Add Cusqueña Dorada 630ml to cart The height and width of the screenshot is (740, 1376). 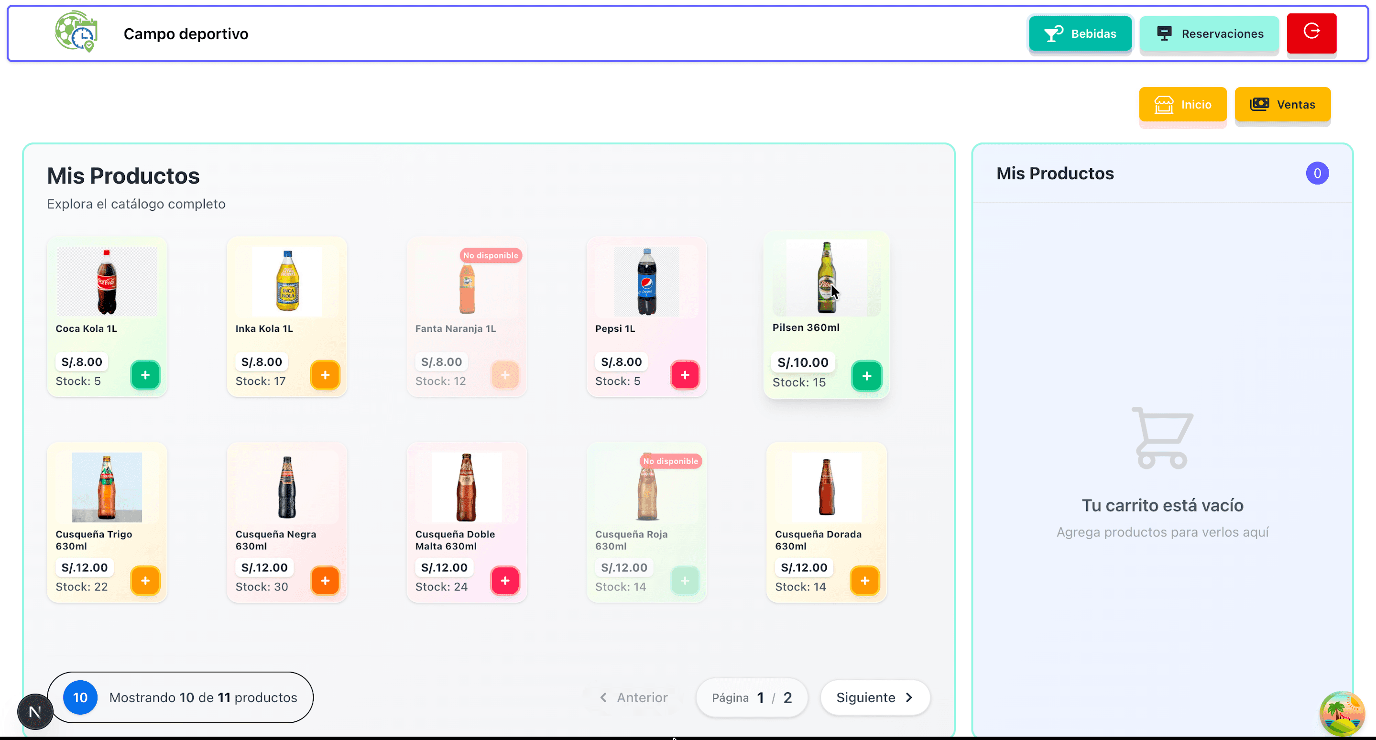tap(865, 580)
